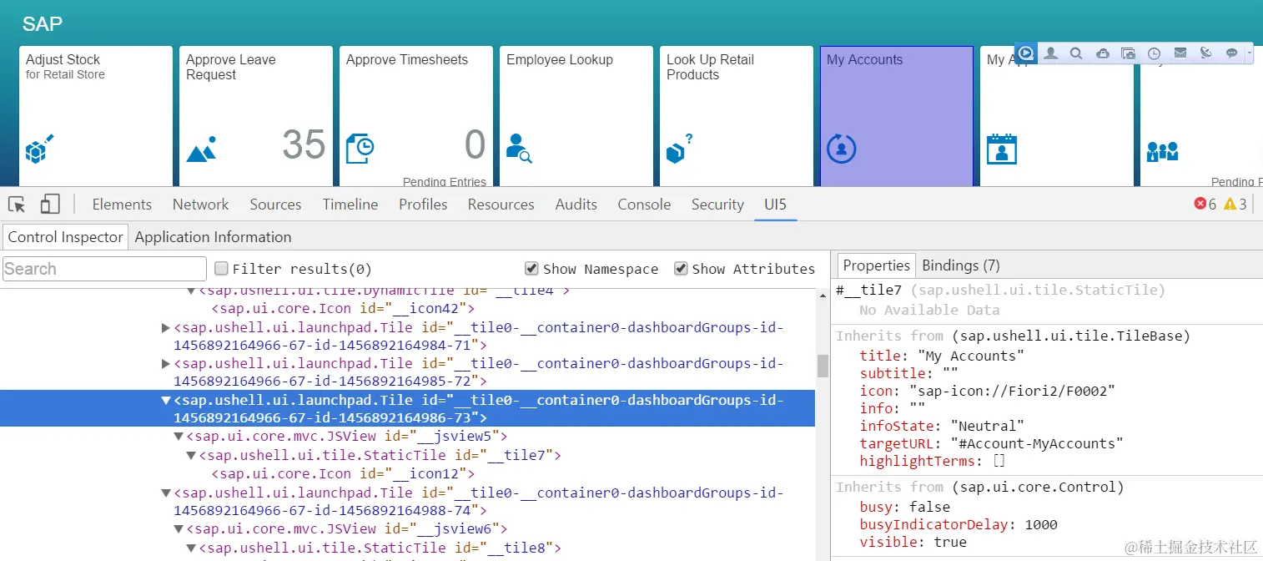
Task: Click the person icon in floating toolbar
Action: (x=1051, y=53)
